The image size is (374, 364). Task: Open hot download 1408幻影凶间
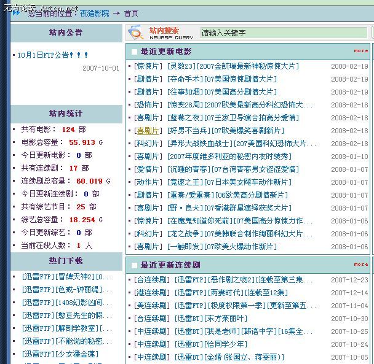pyautogui.click(x=67, y=303)
